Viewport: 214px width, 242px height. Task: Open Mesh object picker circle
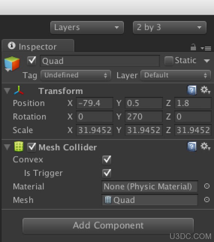point(206,200)
